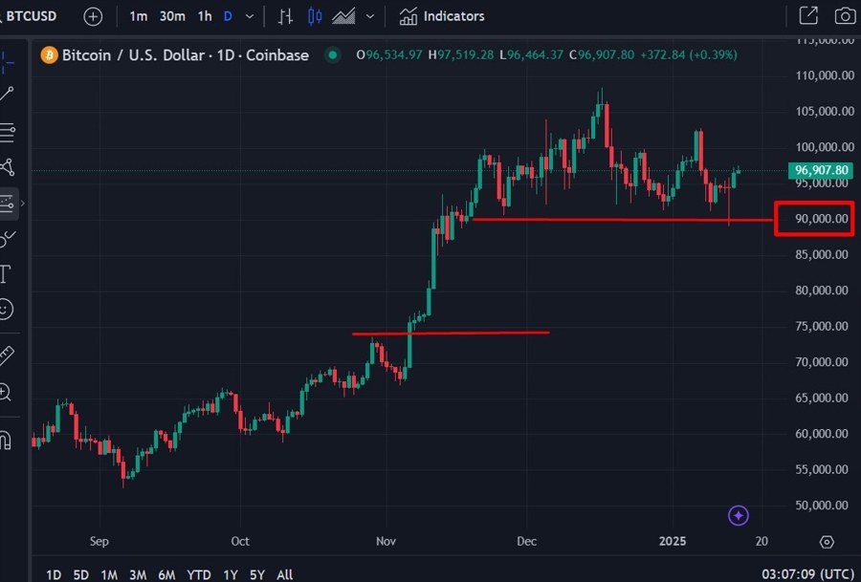Toggle the magnet mode icon
Screen dimensions: 861x582
[x=6, y=441]
